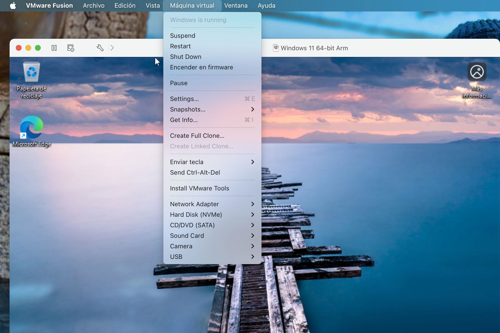Screen dimensions: 500x333
Task: Click the snapshot toolbar icon
Action: [x=71, y=48]
